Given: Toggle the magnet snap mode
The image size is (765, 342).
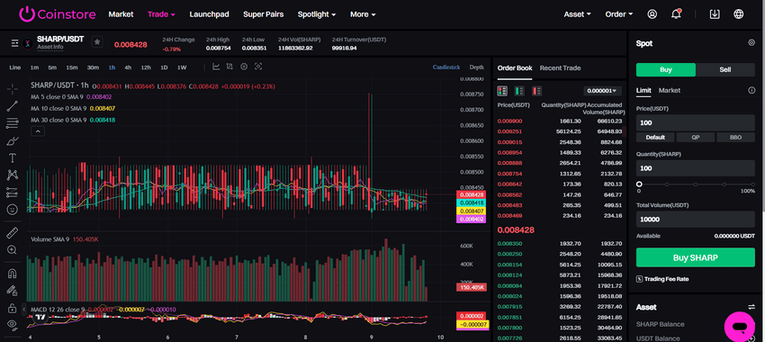Looking at the screenshot, I should 13,274.
